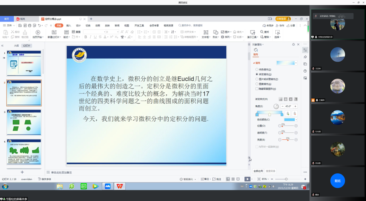366x201 pixels.
Task: Click the 全部应用 (Apply to All) button
Action: [x=258, y=171]
